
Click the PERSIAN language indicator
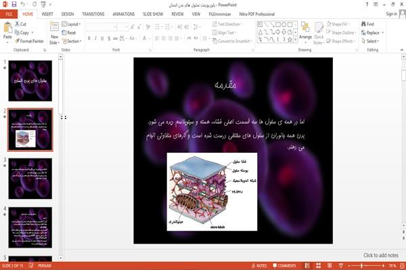coord(45,265)
